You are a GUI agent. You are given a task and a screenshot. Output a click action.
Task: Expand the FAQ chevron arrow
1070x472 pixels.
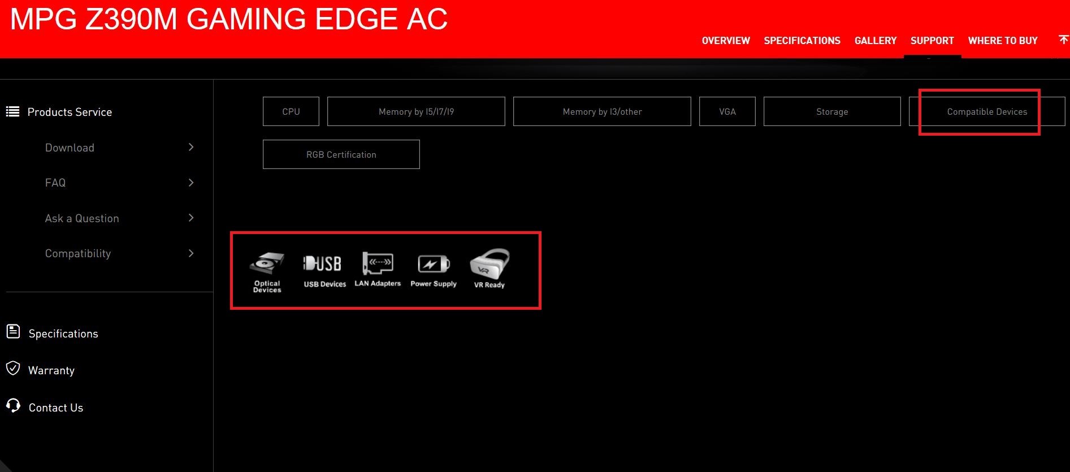coord(191,183)
